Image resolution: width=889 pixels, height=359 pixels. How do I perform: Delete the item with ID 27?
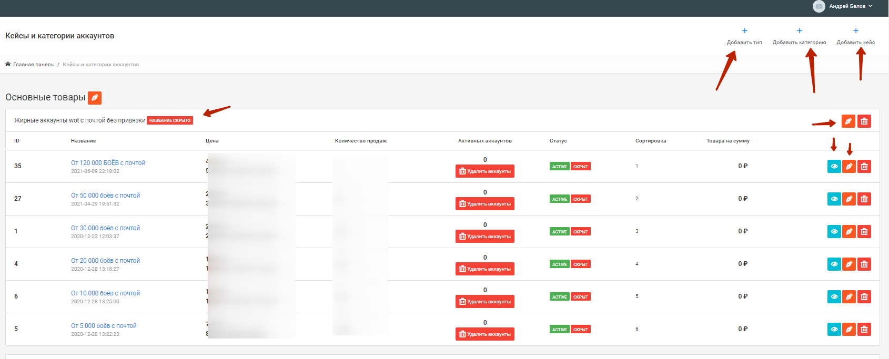(864, 199)
